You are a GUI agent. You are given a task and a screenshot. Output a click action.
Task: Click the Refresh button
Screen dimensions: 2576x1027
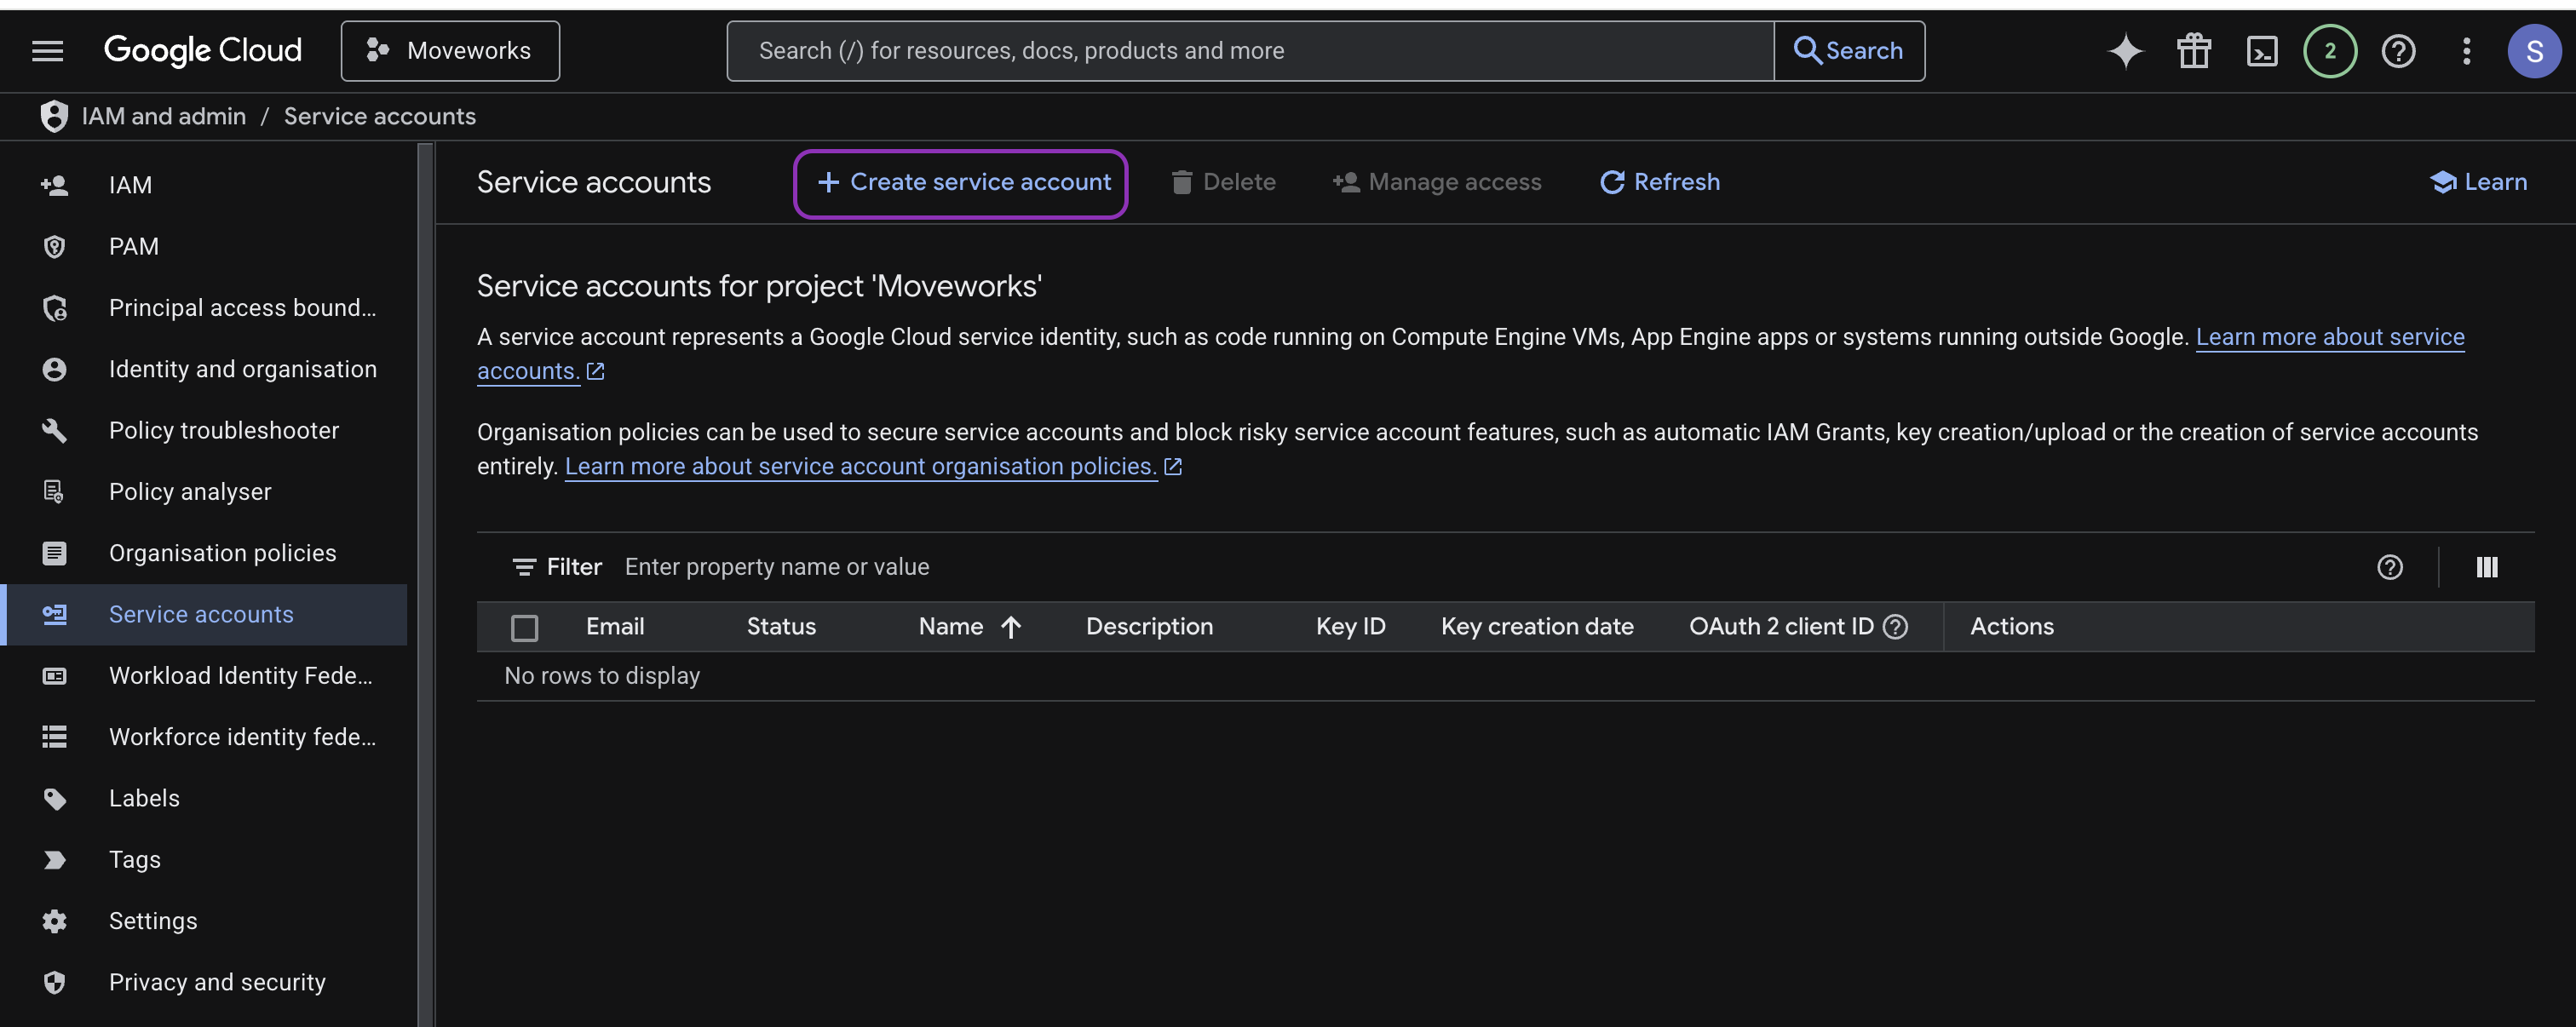tap(1660, 182)
